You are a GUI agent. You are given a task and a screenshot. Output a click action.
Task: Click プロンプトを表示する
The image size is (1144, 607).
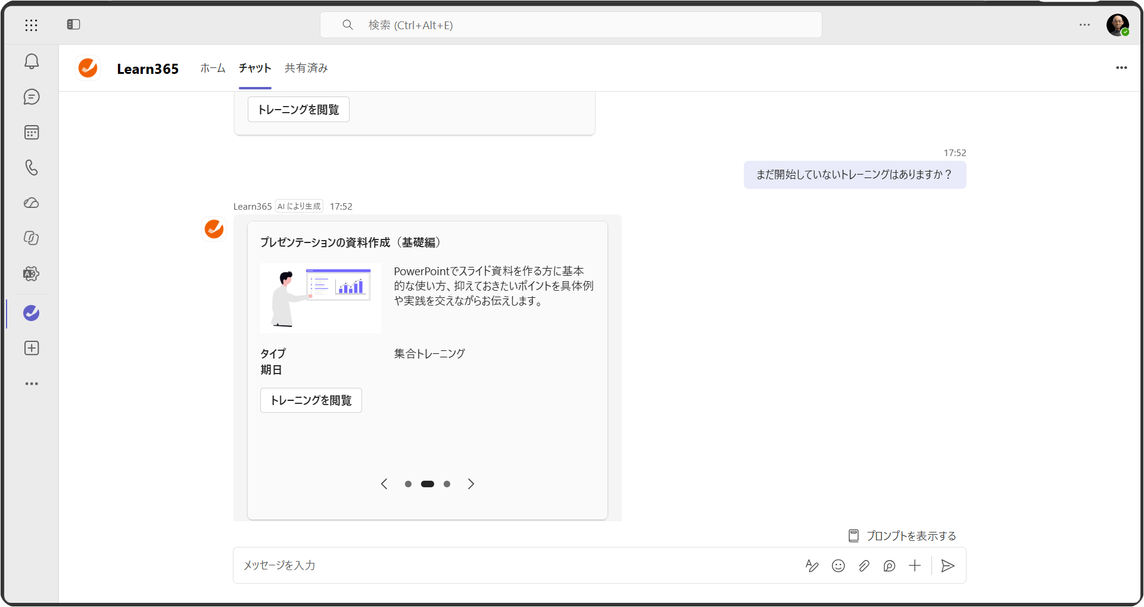tap(902, 536)
